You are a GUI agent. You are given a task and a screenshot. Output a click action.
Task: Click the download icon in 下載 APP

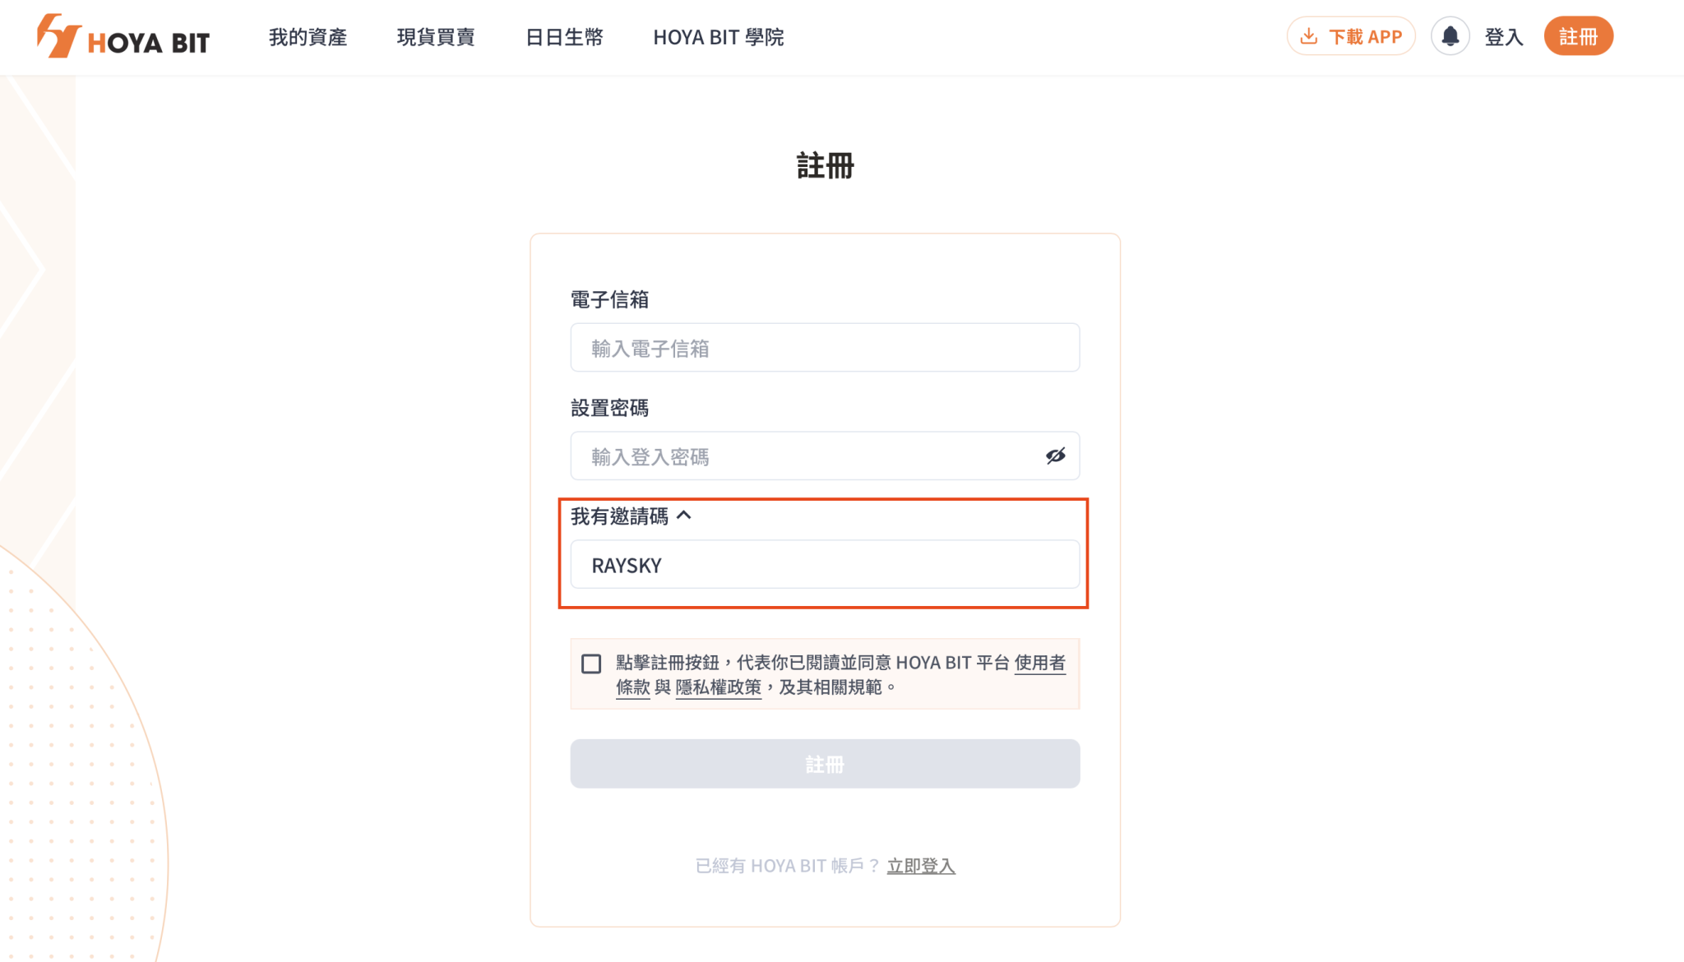[1308, 36]
